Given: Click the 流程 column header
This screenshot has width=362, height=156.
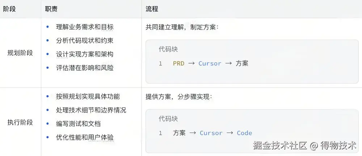Looking at the screenshot, I should (x=152, y=9).
